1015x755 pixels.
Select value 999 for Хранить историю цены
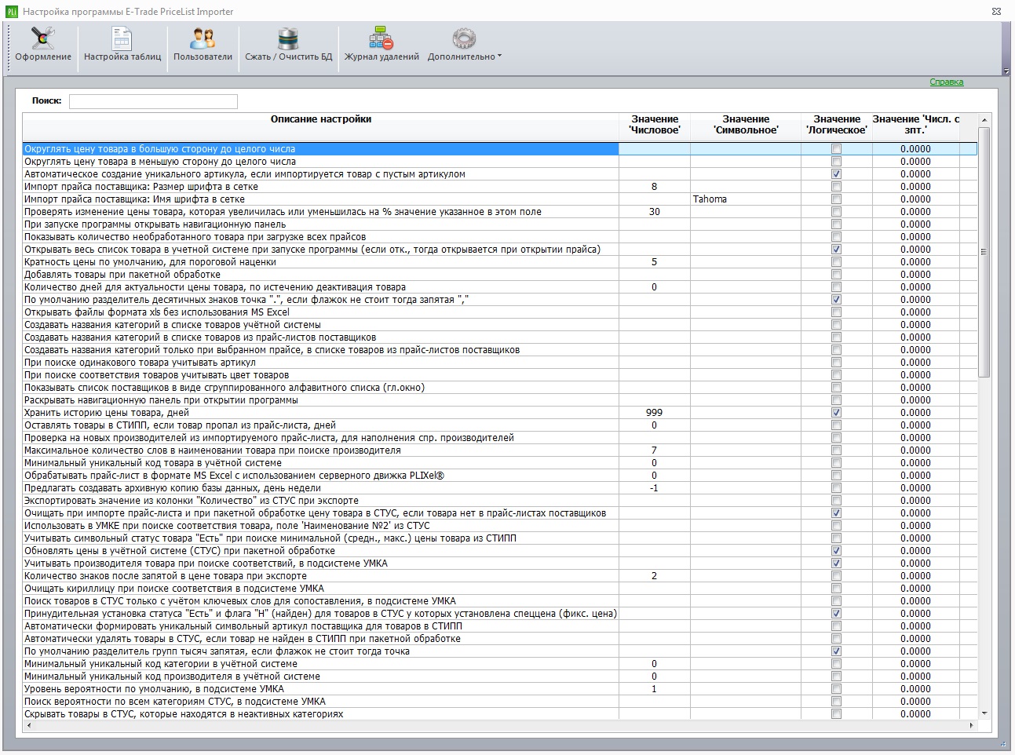[x=655, y=413]
